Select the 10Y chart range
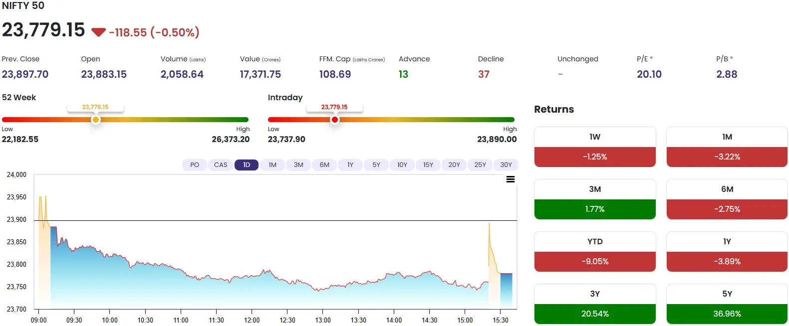Image resolution: width=789 pixels, height=326 pixels. [402, 165]
